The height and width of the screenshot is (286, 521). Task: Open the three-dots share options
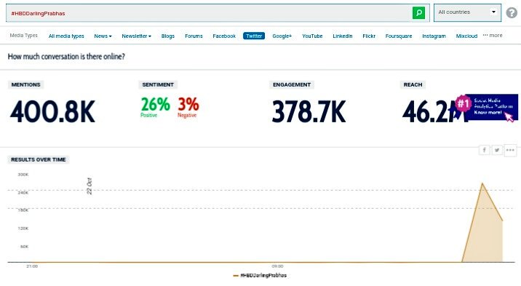(510, 150)
